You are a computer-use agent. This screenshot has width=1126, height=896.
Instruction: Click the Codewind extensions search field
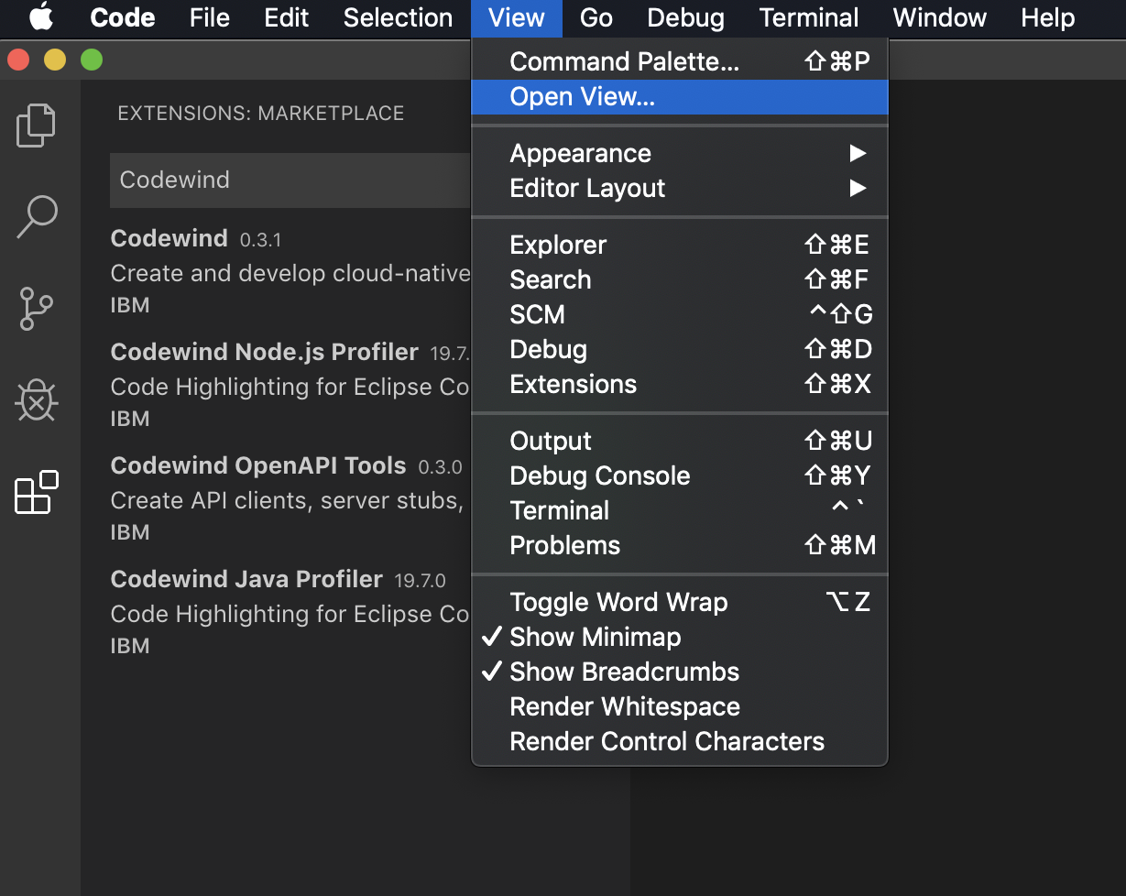(290, 180)
